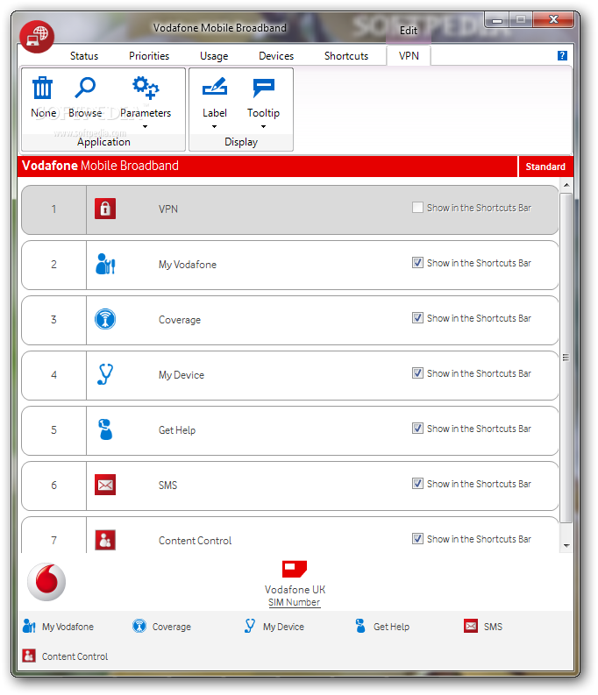Click the Parameters gears icon
The width and height of the screenshot is (598, 695).
(x=146, y=88)
